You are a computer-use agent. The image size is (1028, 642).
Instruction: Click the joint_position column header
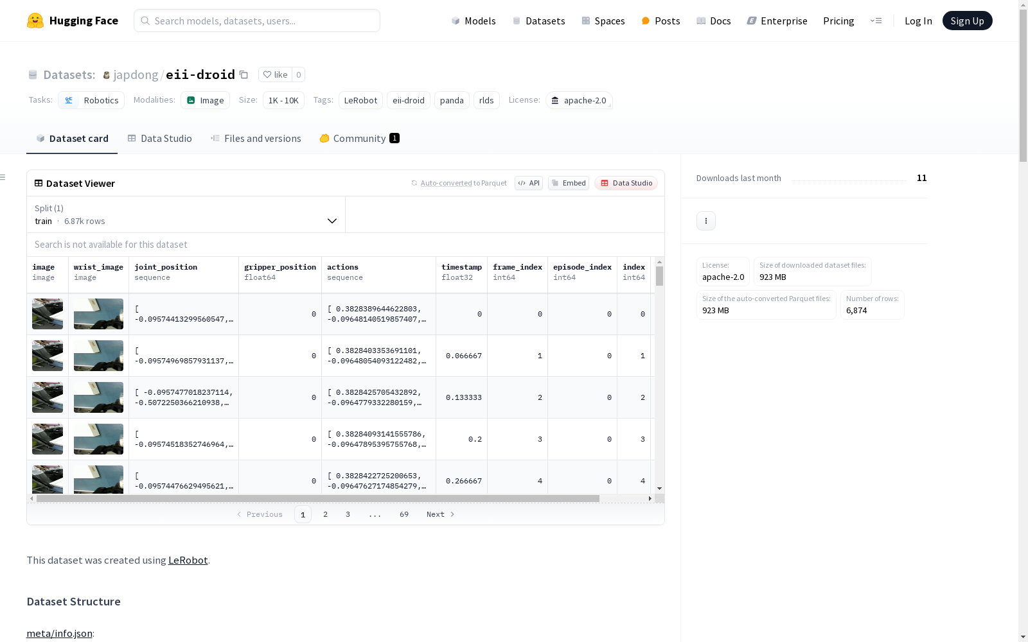pos(184,275)
